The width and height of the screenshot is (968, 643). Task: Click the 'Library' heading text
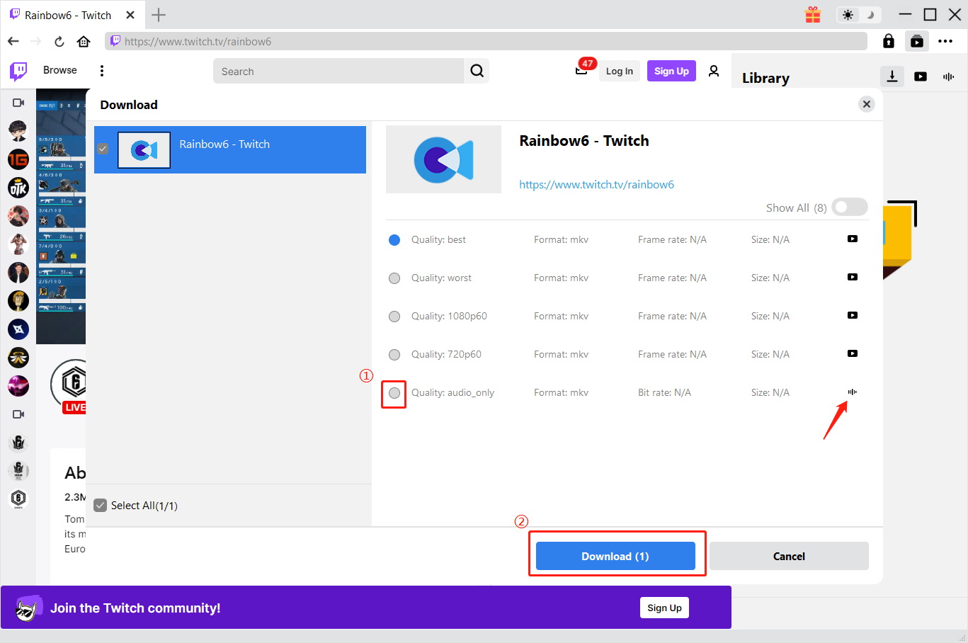765,78
